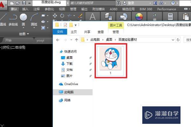
Task: Expand the Quick Access toolbar overflow arrows
Action: coord(29,3)
